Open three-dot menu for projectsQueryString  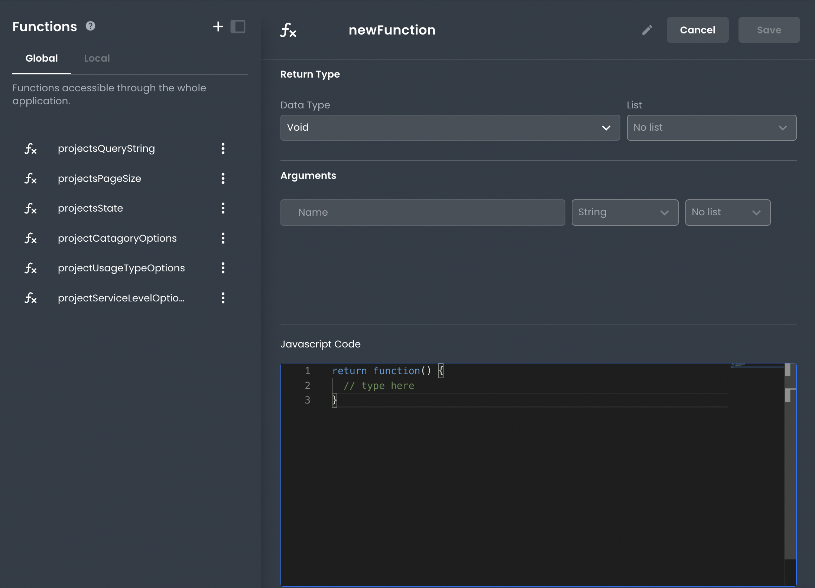(x=223, y=148)
